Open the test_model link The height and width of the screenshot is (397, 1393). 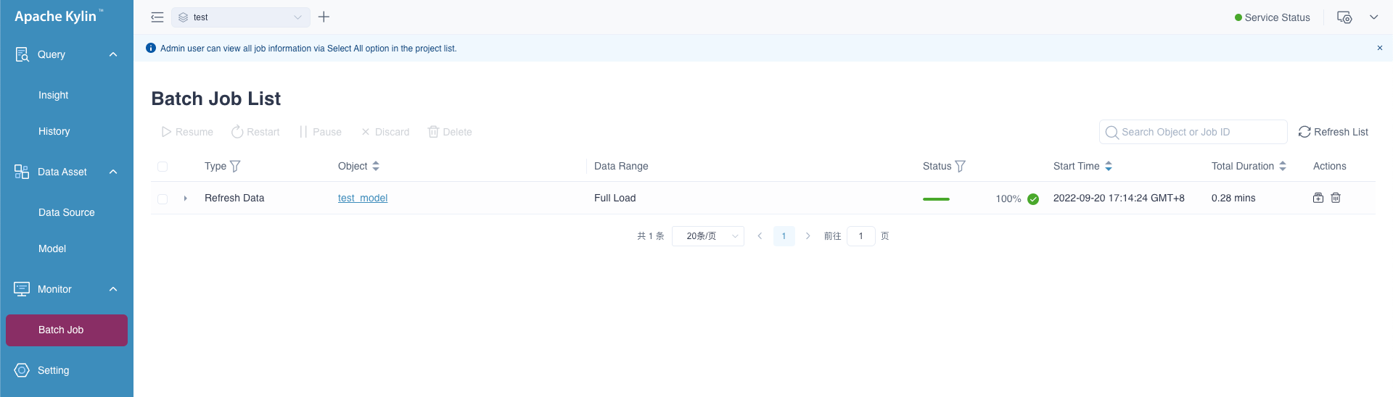point(363,198)
